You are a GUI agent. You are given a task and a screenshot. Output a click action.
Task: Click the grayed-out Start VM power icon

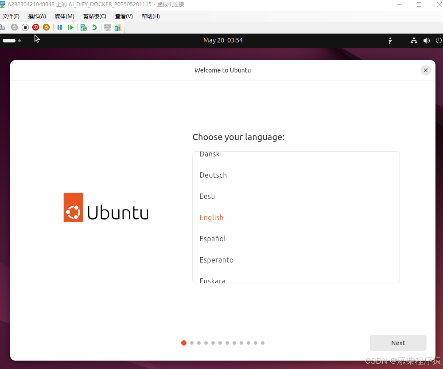click(15, 27)
